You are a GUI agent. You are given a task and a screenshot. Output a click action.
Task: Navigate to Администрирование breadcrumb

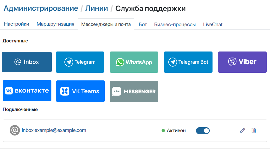41,8
